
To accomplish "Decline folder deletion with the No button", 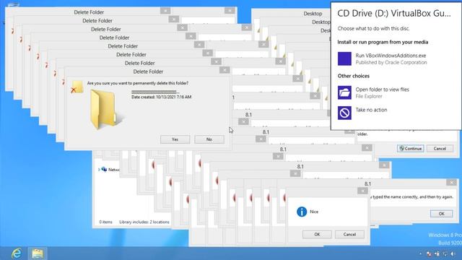I will tap(209, 139).
